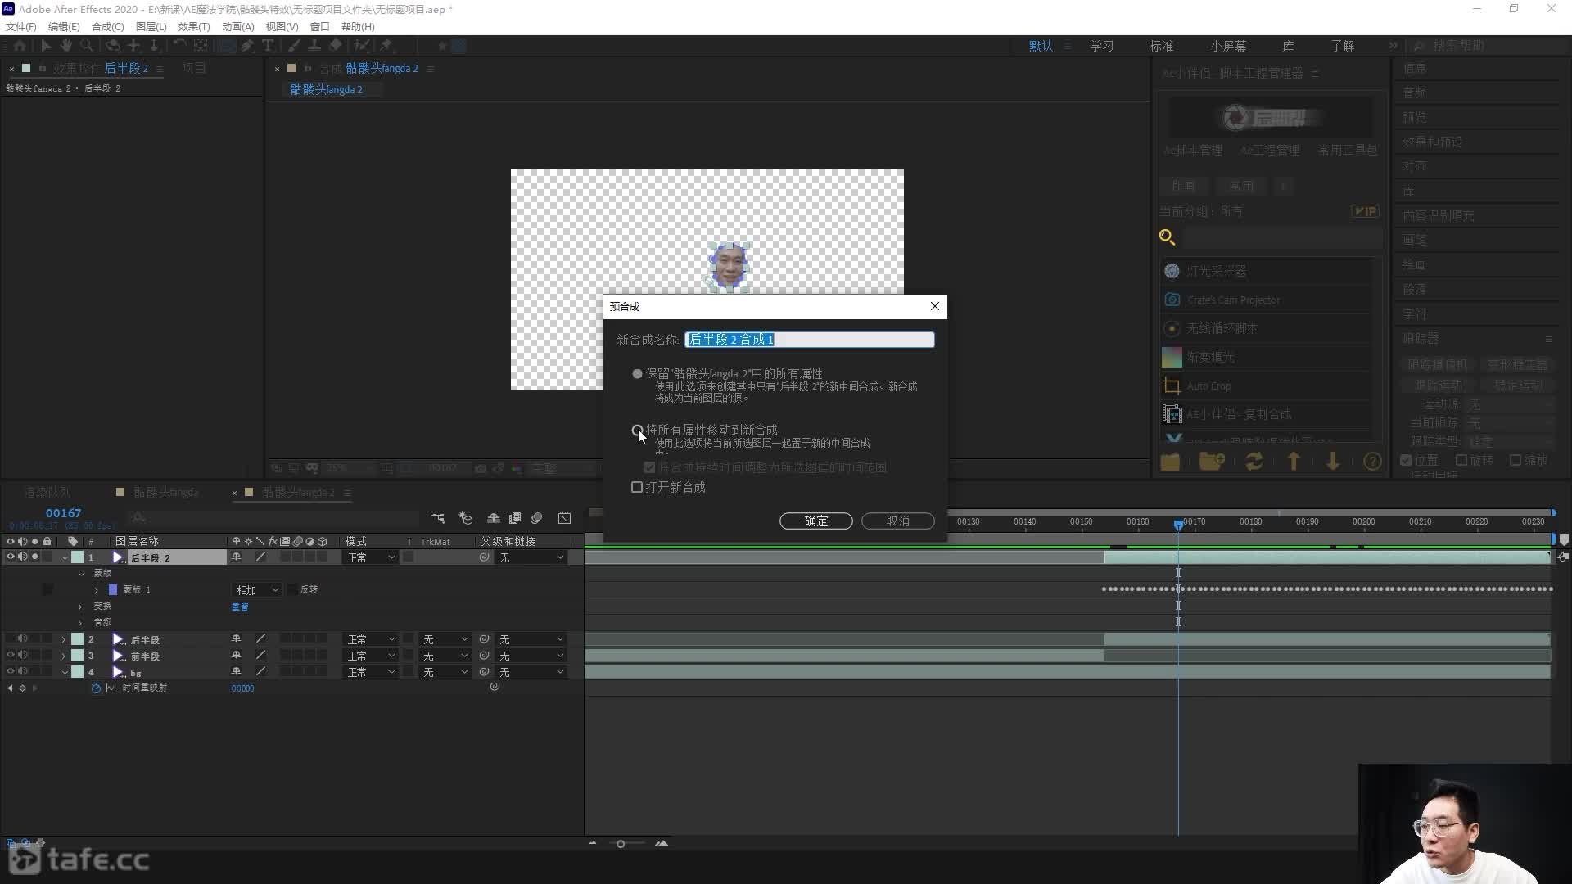Screen dimensions: 1572x884
Task: Click 确定 to confirm pre-compose
Action: coord(815,521)
